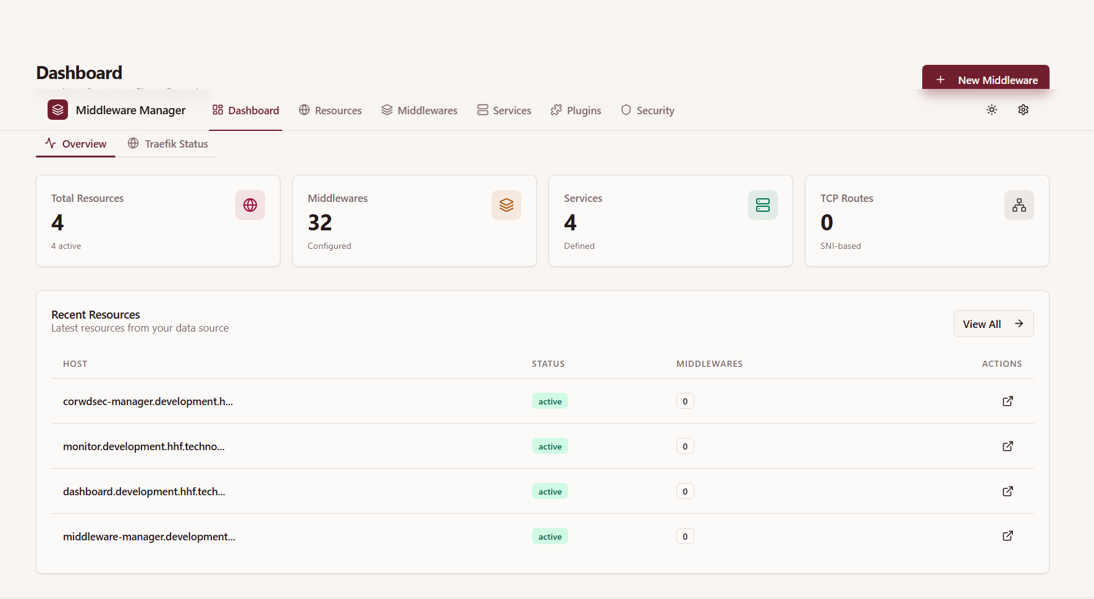Open external link for corwdsec-manager resource

tap(1008, 401)
